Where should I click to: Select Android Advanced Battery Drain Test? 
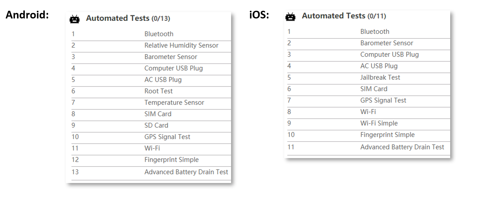click(x=151, y=172)
